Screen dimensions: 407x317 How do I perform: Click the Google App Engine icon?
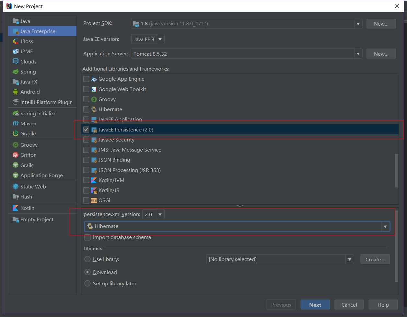tap(94, 79)
